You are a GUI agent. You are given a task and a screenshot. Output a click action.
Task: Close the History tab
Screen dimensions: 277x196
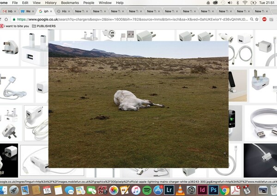[69, 11]
